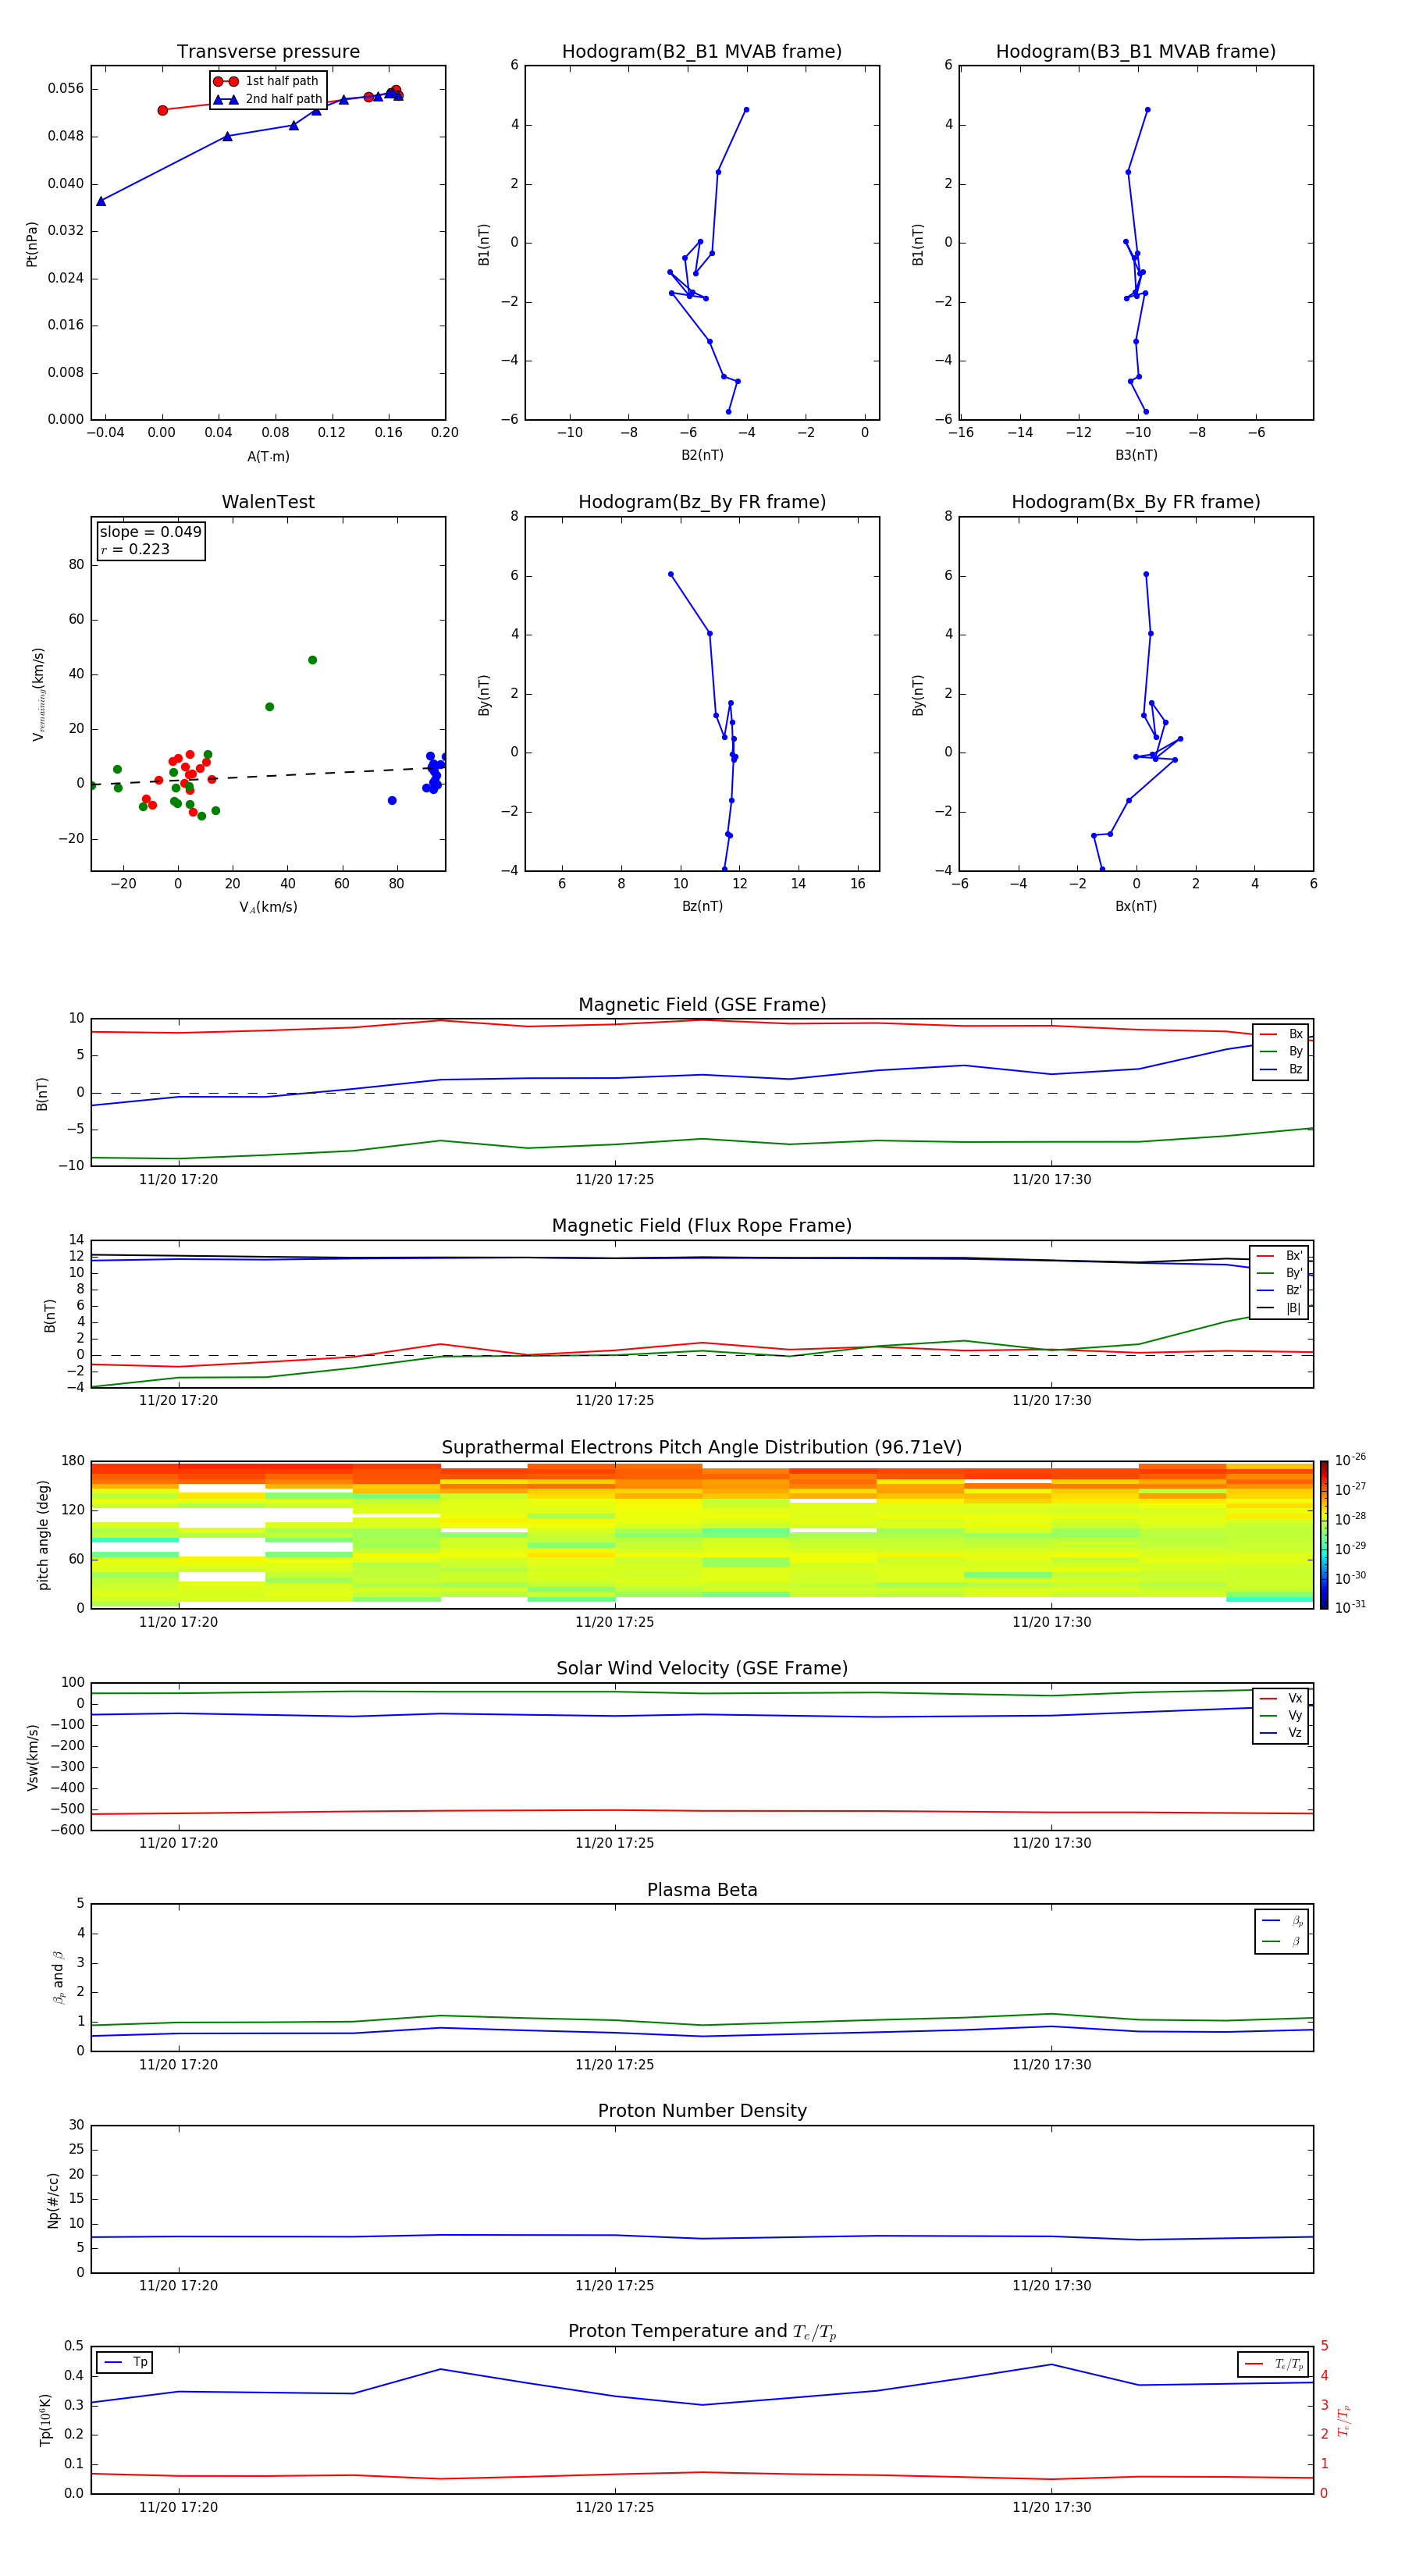Click the 'Pt(nPa)' y-axis label
Image resolution: width=1405 pixels, height=2576 pixels.
[32, 244]
